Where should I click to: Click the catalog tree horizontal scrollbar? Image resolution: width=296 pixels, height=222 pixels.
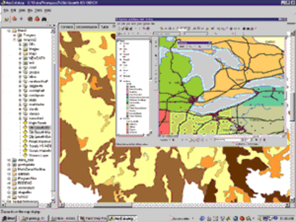26,204
